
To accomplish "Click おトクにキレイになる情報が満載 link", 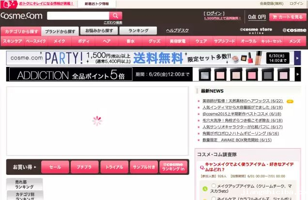I will (x=46, y=3).
